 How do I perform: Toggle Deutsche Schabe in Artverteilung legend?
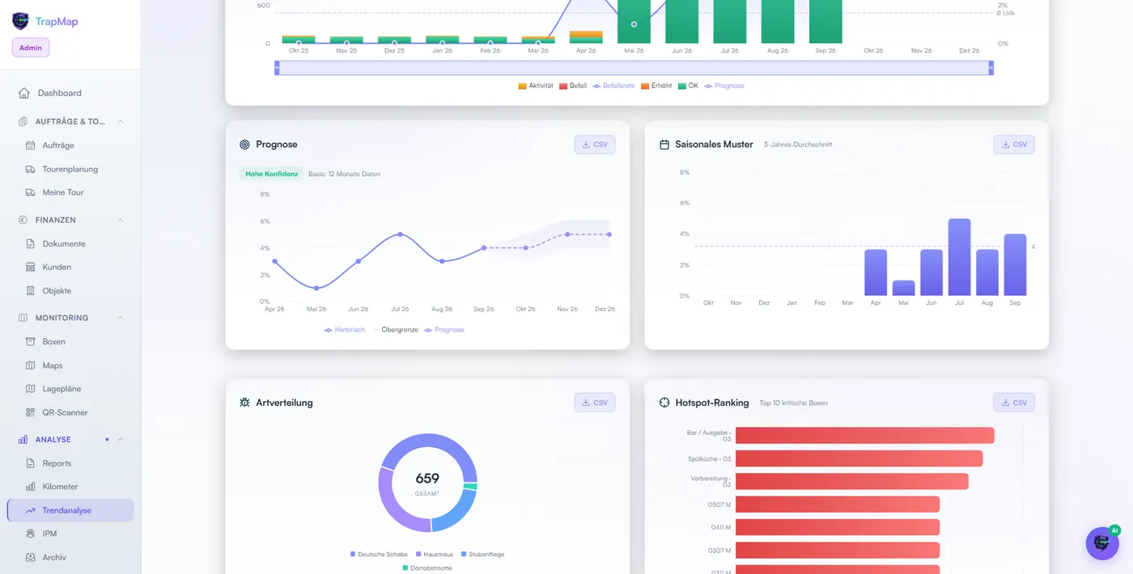[379, 555]
